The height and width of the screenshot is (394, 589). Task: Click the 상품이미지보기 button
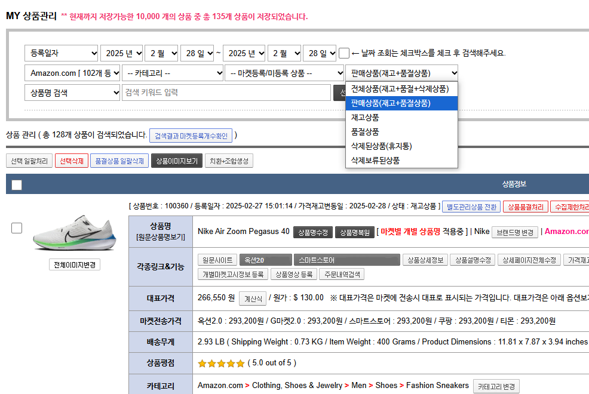tap(177, 161)
